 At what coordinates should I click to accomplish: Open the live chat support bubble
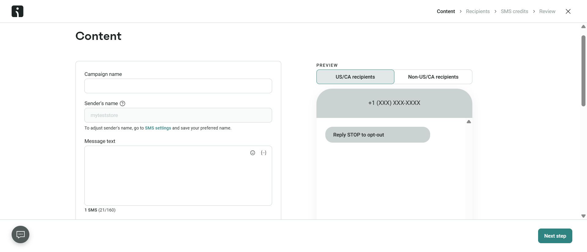click(20, 234)
